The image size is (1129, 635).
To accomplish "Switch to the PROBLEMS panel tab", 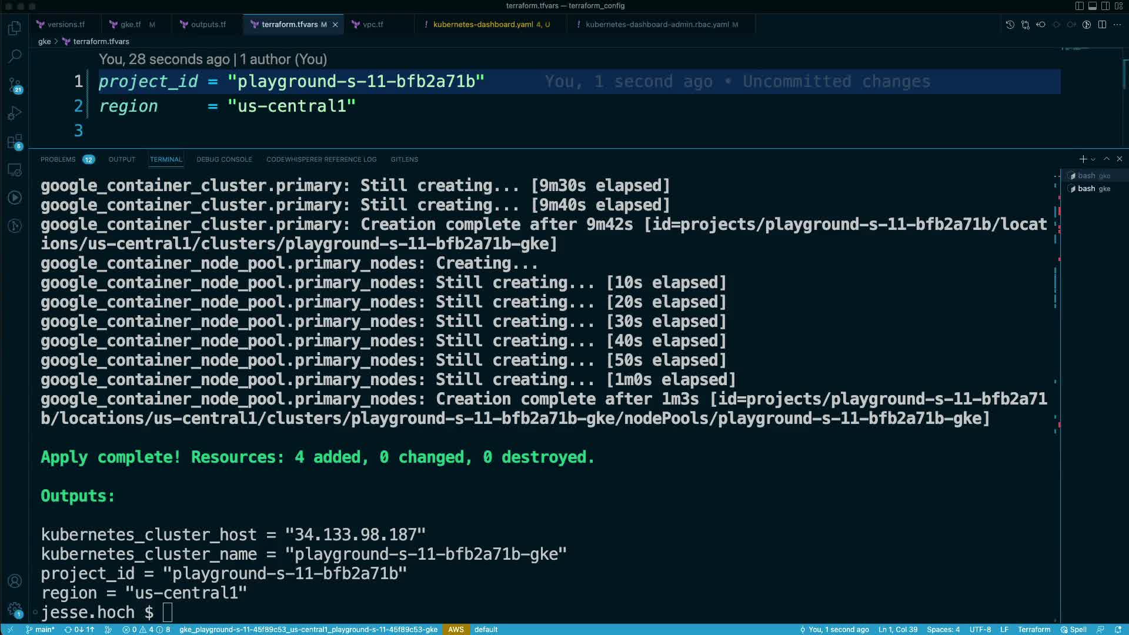I will click(x=58, y=159).
